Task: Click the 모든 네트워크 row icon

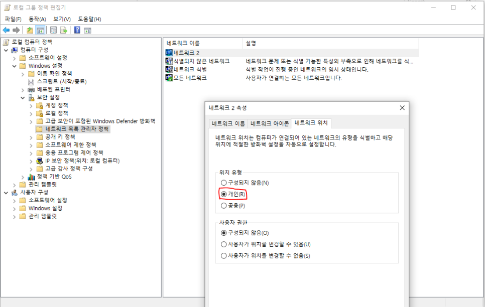Action: tap(169, 78)
